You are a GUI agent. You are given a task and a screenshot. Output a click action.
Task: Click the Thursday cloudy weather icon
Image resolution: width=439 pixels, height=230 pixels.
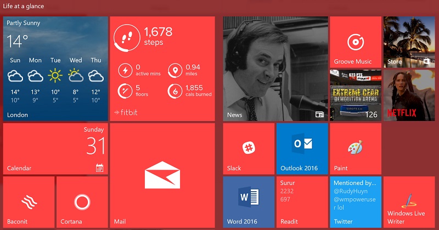pyautogui.click(x=95, y=76)
